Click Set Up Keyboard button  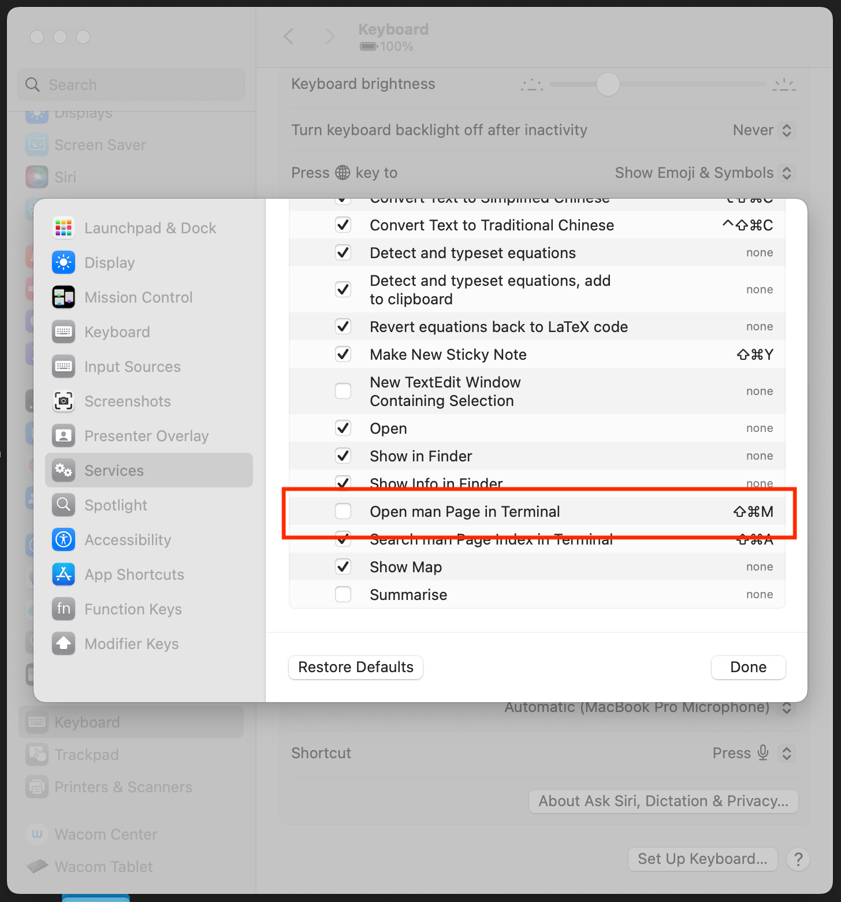(x=702, y=859)
